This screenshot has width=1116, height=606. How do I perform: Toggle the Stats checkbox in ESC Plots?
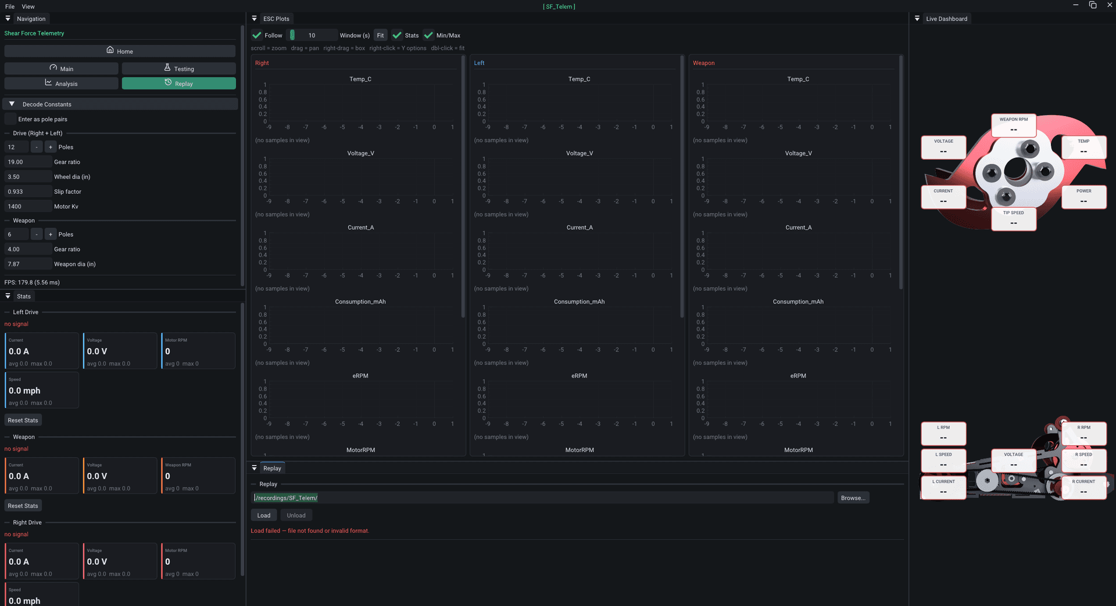point(397,35)
